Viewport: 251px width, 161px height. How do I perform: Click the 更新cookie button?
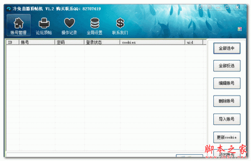click(227, 137)
